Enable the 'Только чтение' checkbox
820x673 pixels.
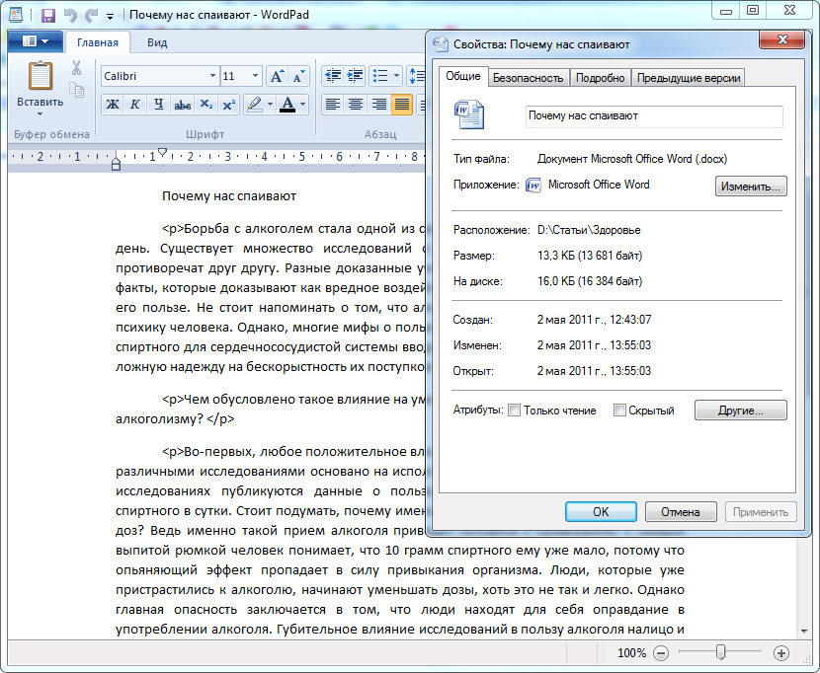514,411
